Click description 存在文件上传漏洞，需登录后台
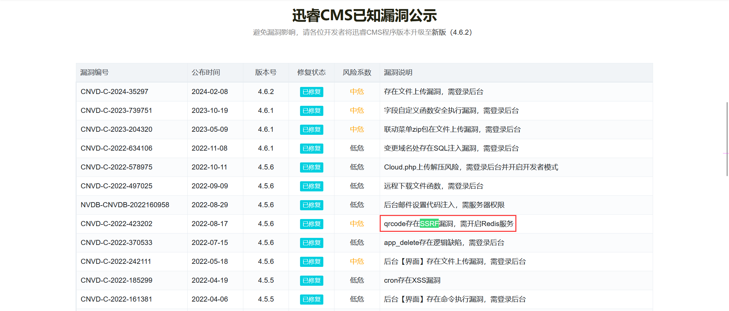Image resolution: width=729 pixels, height=311 pixels. (434, 92)
